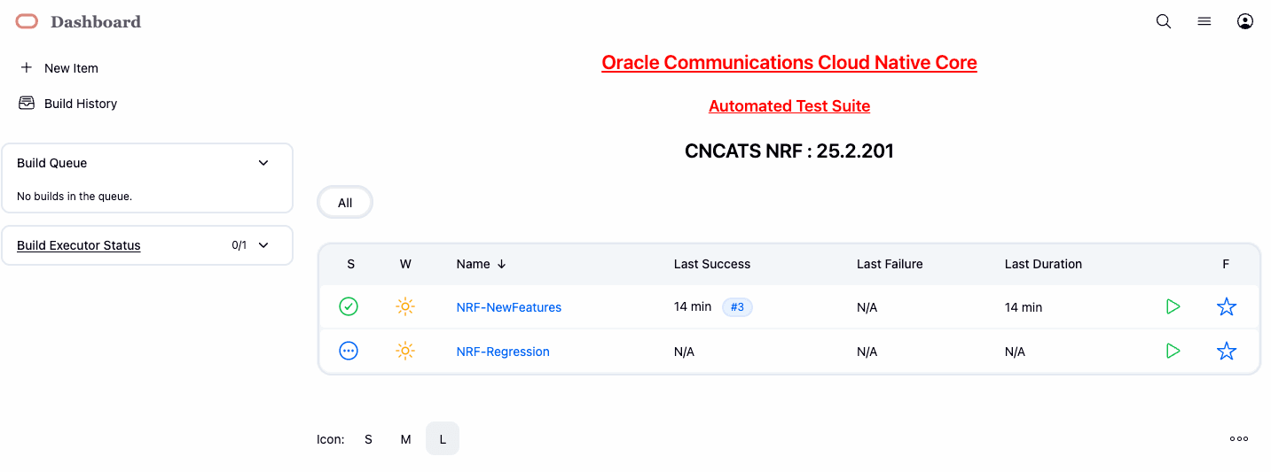Click NRF-NewFeatures Last Failure N/A cell

[867, 307]
